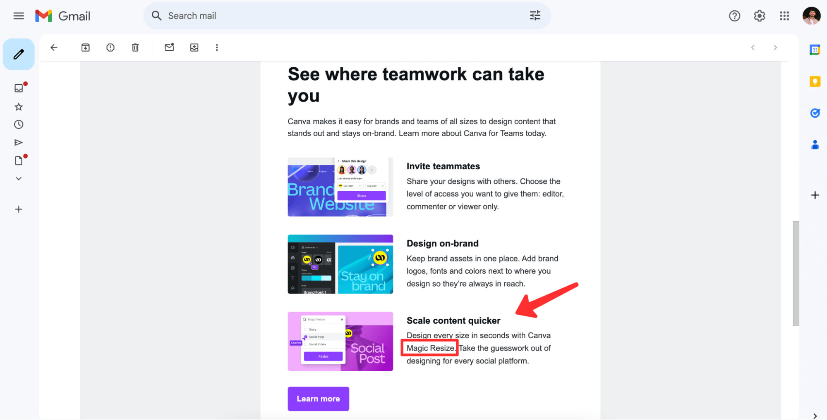The height and width of the screenshot is (420, 827).
Task: Open More options three-dot menu
Action: 217,47
